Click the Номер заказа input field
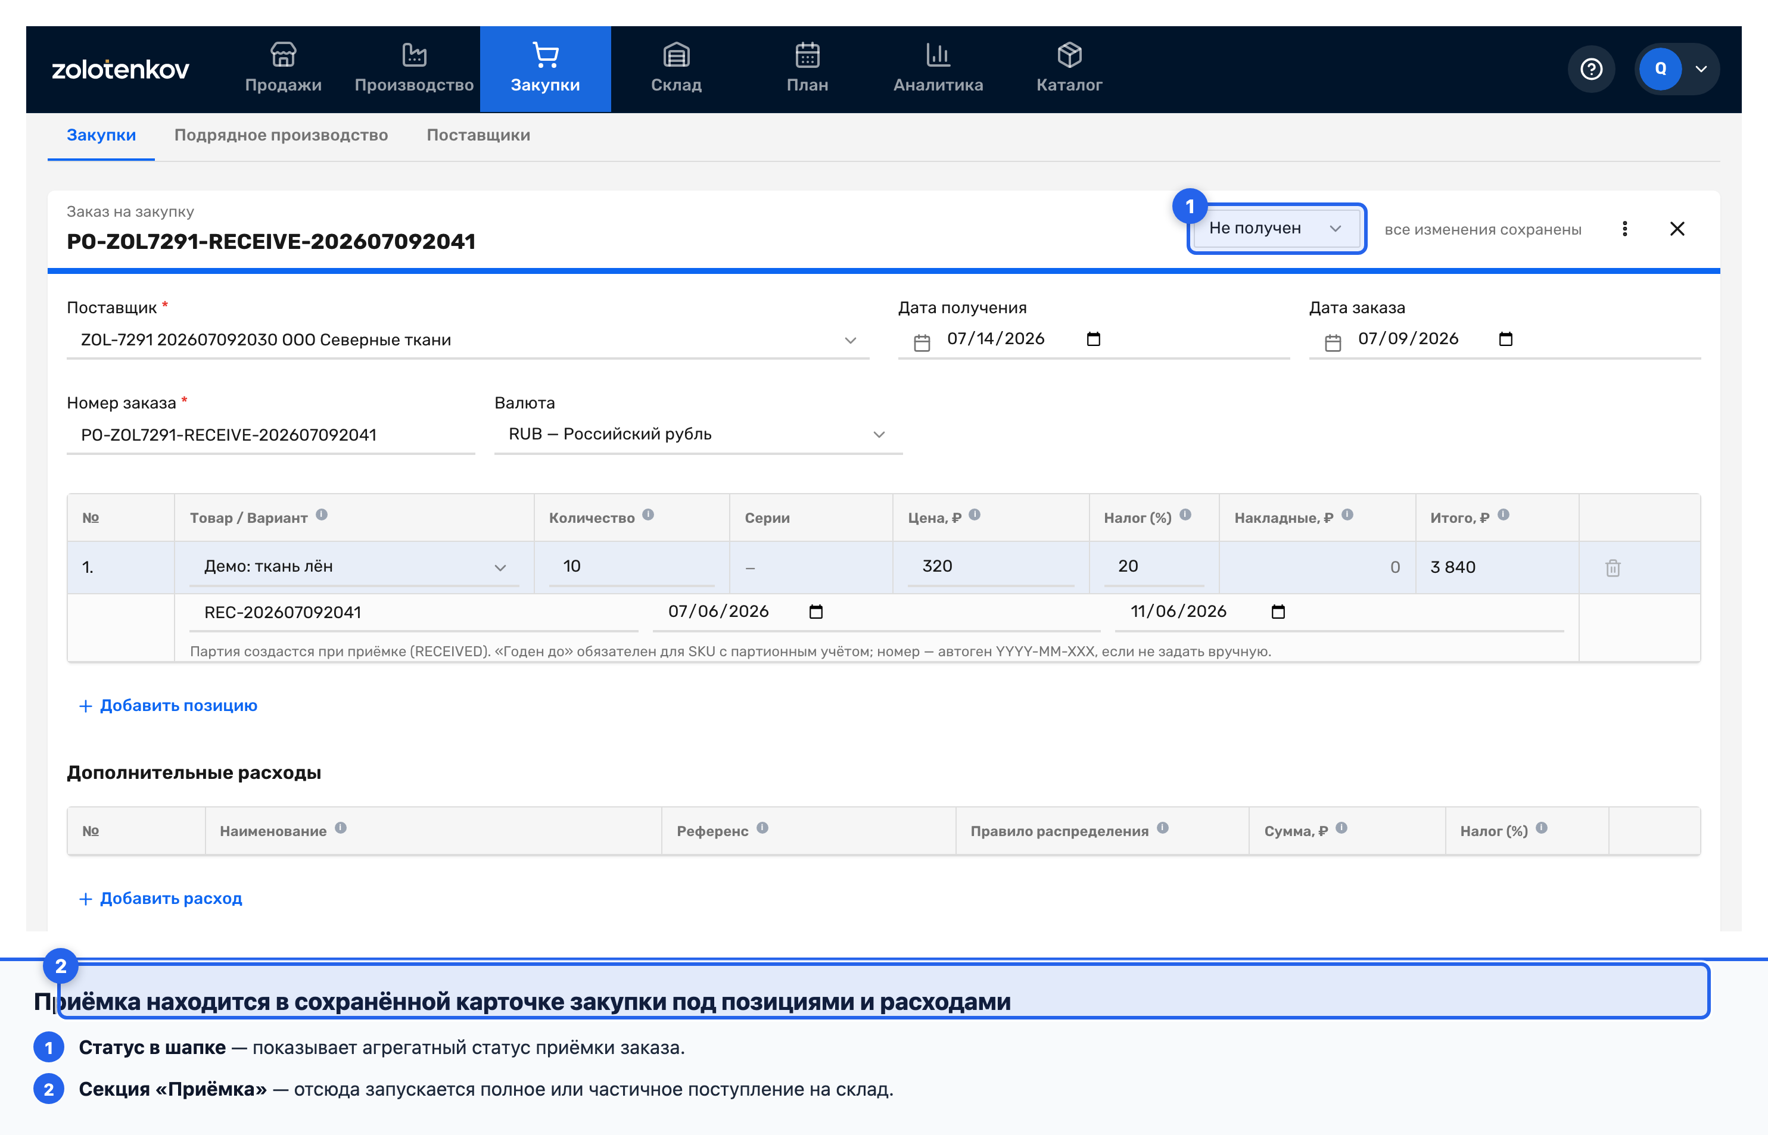Image resolution: width=1768 pixels, height=1135 pixels. [x=270, y=435]
